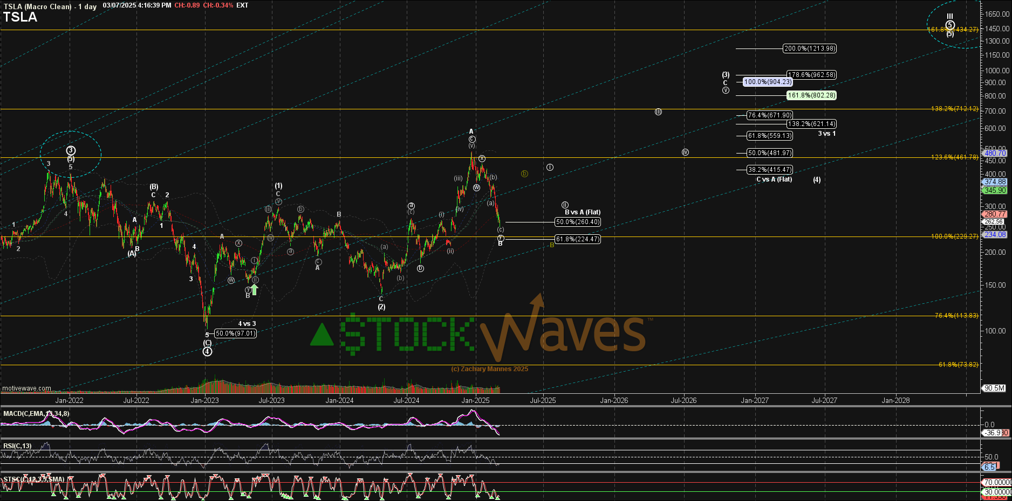Screen dimensions: 1012x501
Task: Click the motivewave.com link text
Action: pos(26,388)
